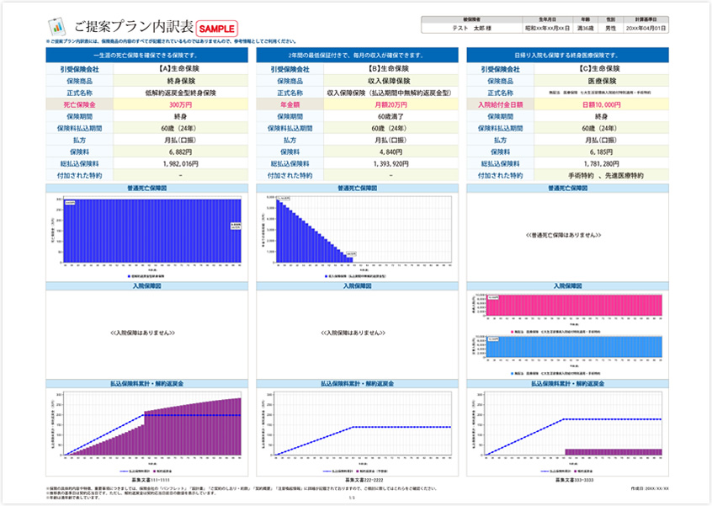Click the 計算基準日 date 20XX年04月01日
Viewport: 712px width, 506px height.
coord(646,27)
